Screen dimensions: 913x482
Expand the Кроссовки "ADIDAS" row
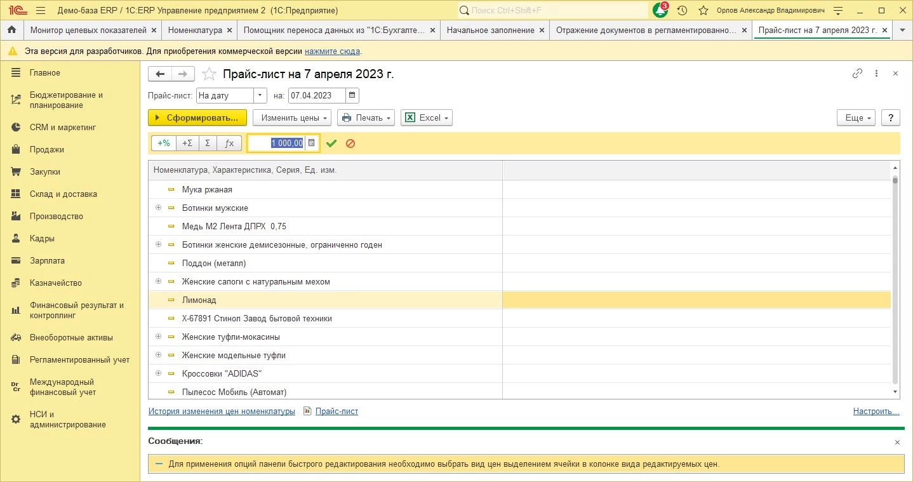158,374
